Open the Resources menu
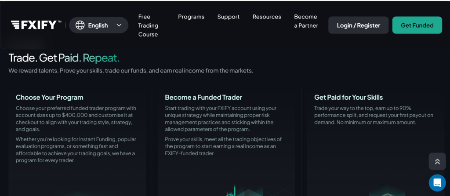The image size is (450, 196). pyautogui.click(x=267, y=17)
